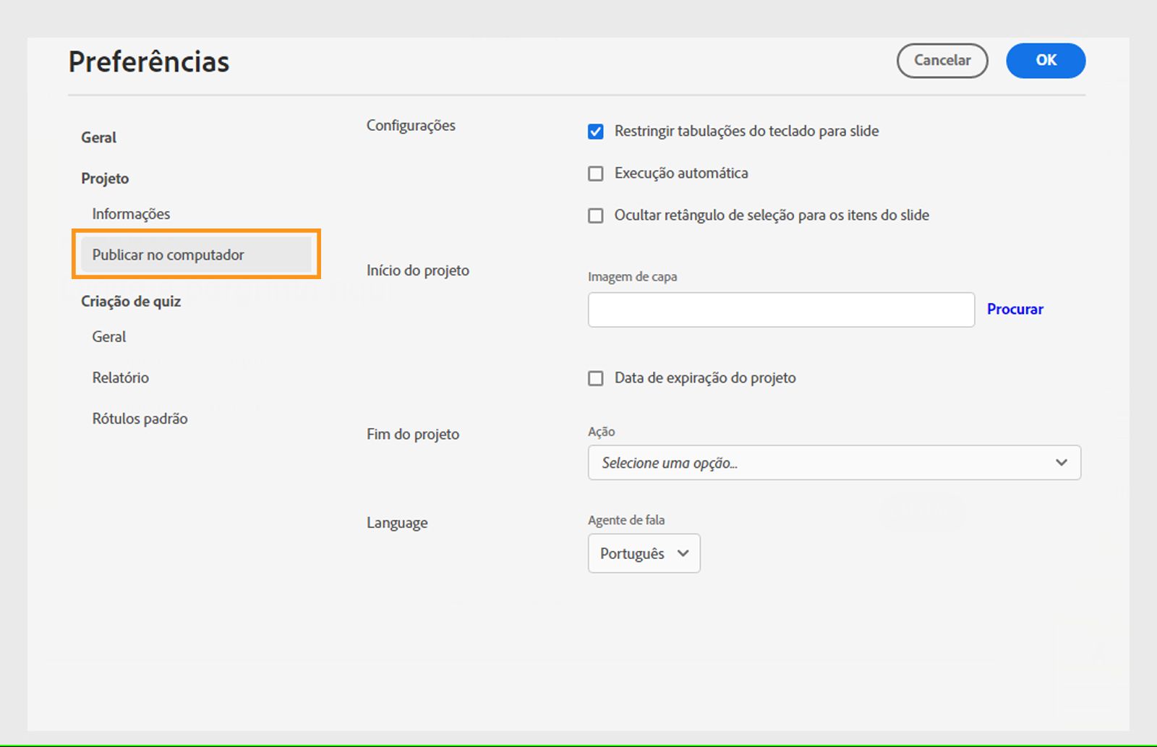Open Geral under Criação de quiz

coord(109,337)
